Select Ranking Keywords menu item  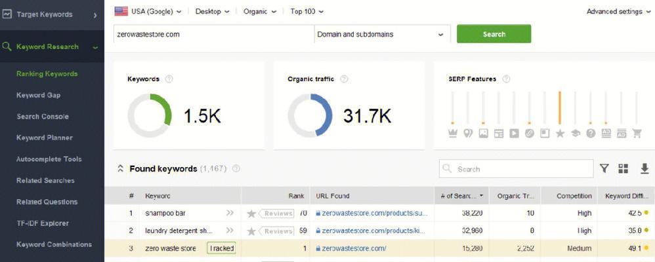point(47,74)
